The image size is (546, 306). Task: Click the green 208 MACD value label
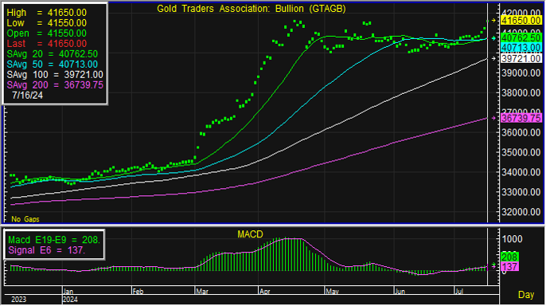pyautogui.click(x=509, y=257)
